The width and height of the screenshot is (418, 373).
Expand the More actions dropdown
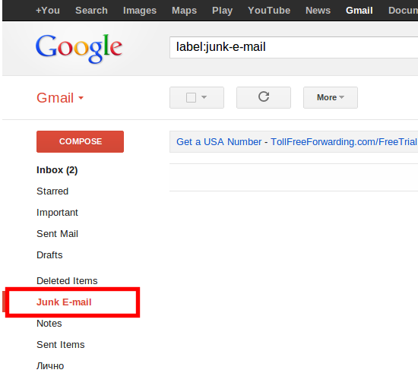[x=331, y=97]
